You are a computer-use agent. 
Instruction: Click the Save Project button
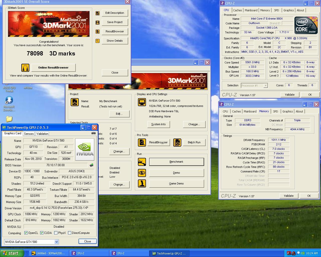tap(115, 22)
